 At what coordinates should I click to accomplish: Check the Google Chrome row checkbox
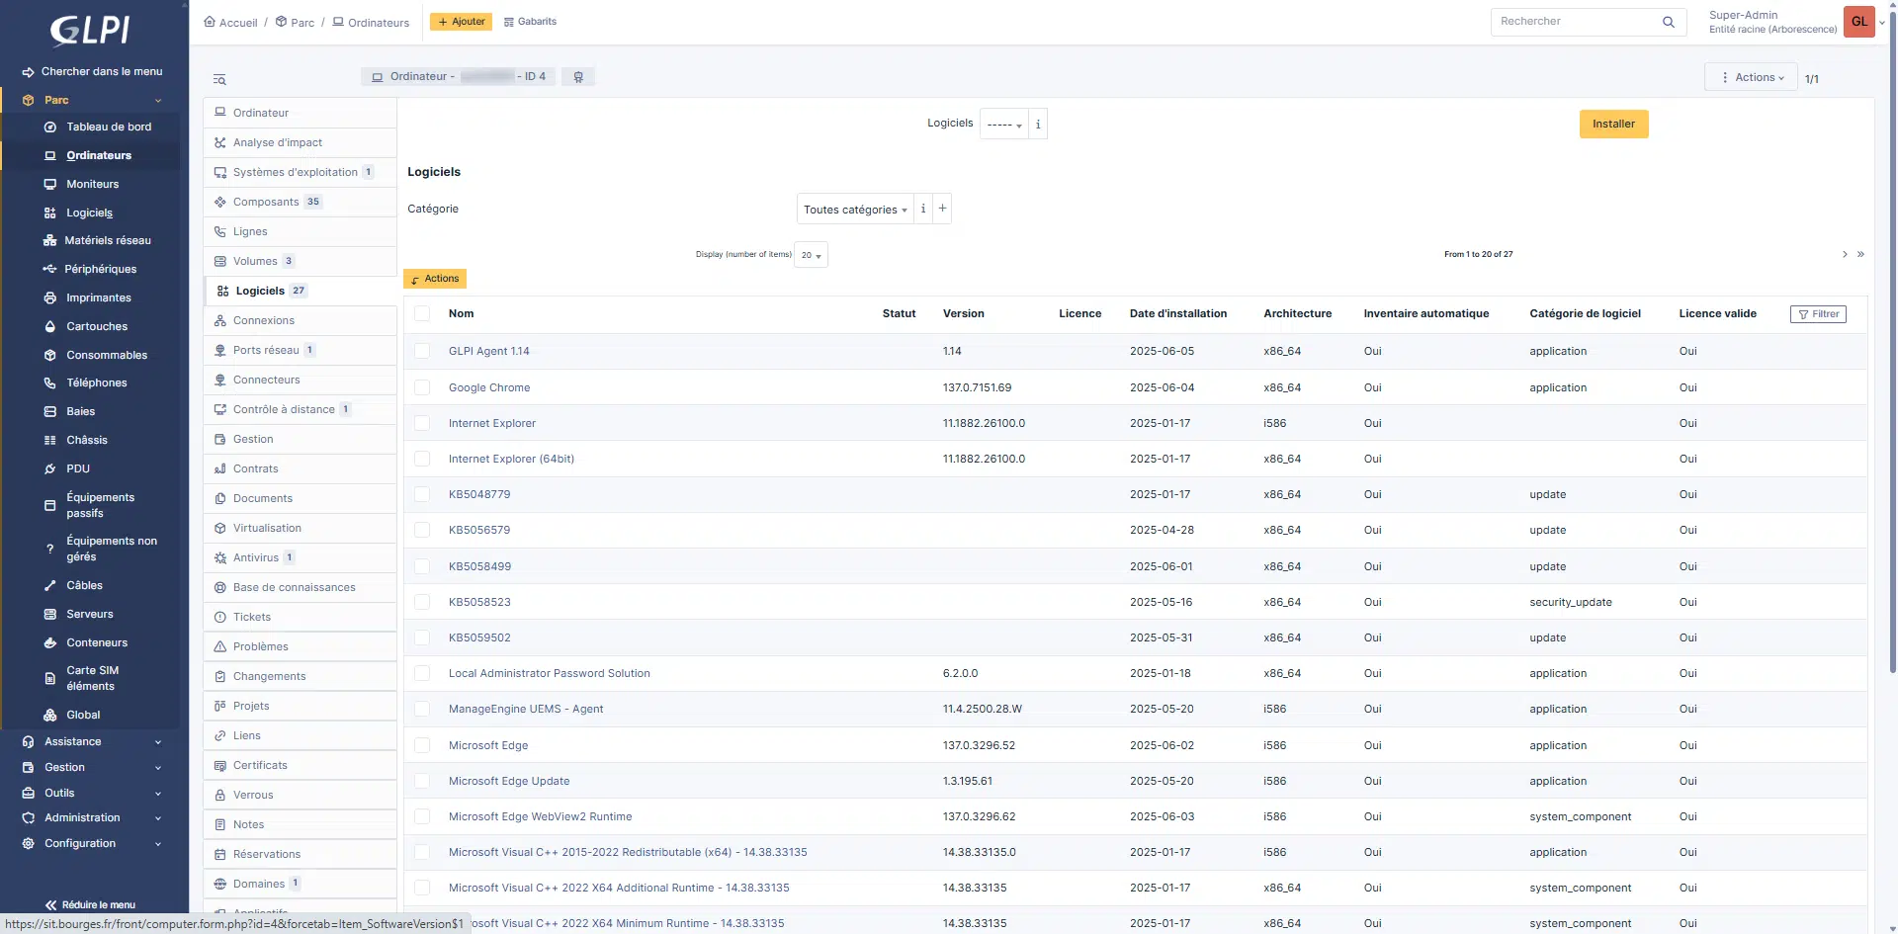coord(422,387)
